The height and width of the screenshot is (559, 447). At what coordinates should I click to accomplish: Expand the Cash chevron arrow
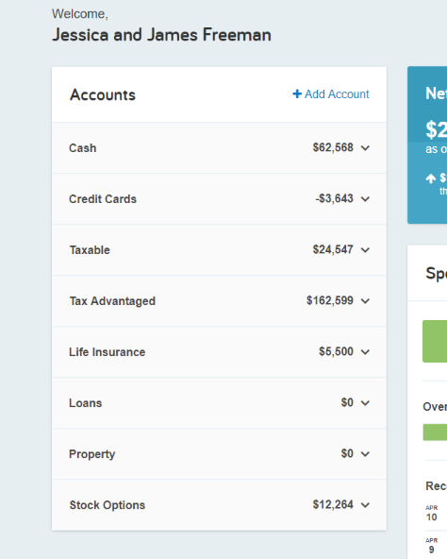365,148
